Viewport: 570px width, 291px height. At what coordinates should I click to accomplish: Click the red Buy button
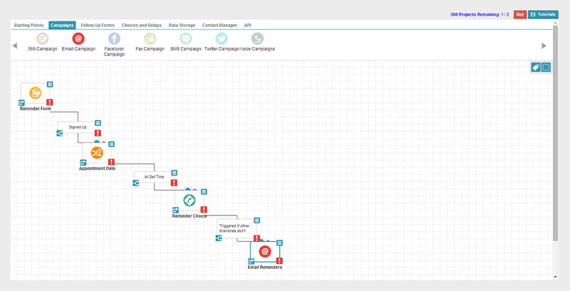[x=520, y=14]
